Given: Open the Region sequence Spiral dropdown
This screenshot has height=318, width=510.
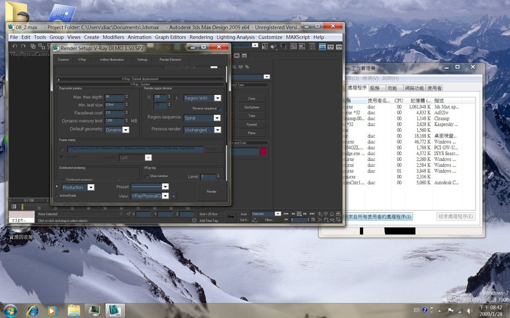Looking at the screenshot, I should click(x=202, y=118).
